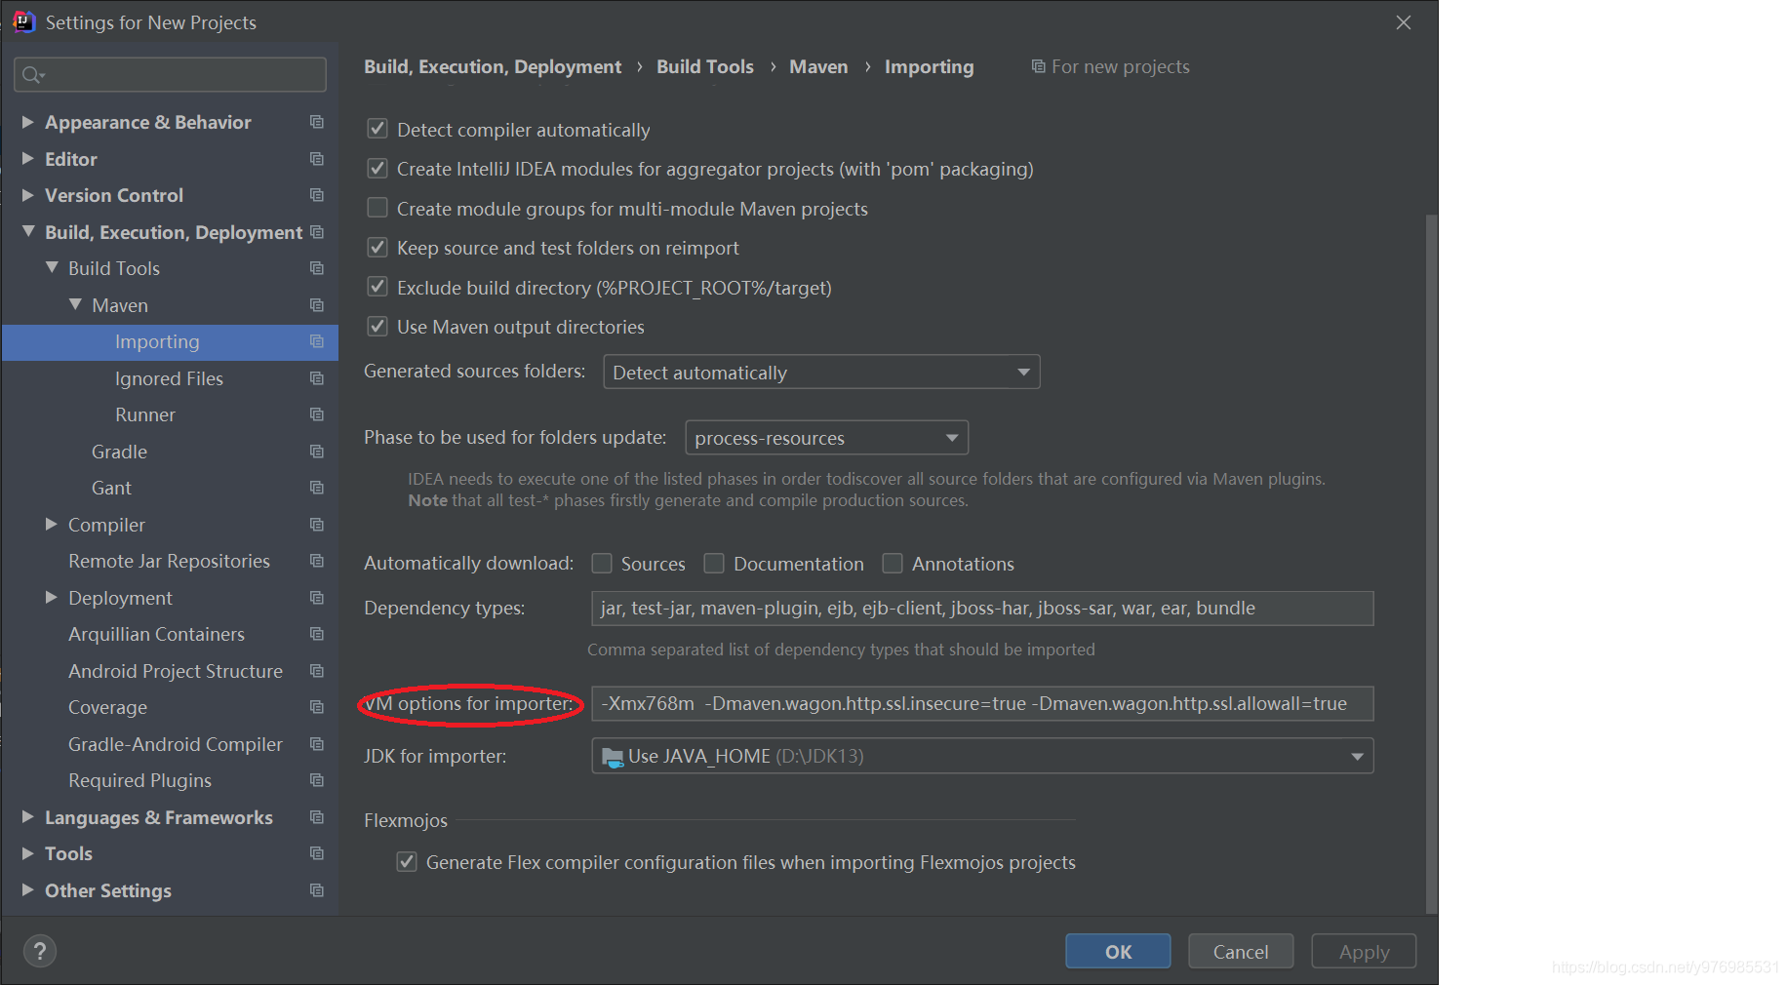Screen dimensions: 1787x985
Task: Check the Sources download checkbox
Action: coord(602,563)
